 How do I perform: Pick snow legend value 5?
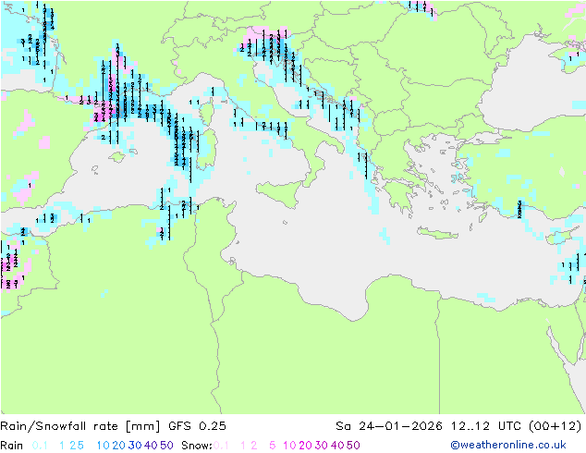pyautogui.click(x=273, y=446)
